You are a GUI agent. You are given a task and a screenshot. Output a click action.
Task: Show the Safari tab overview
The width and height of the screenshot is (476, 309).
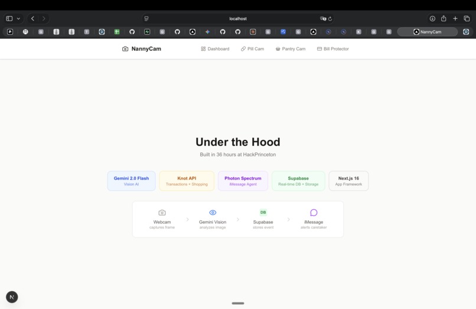tap(467, 18)
